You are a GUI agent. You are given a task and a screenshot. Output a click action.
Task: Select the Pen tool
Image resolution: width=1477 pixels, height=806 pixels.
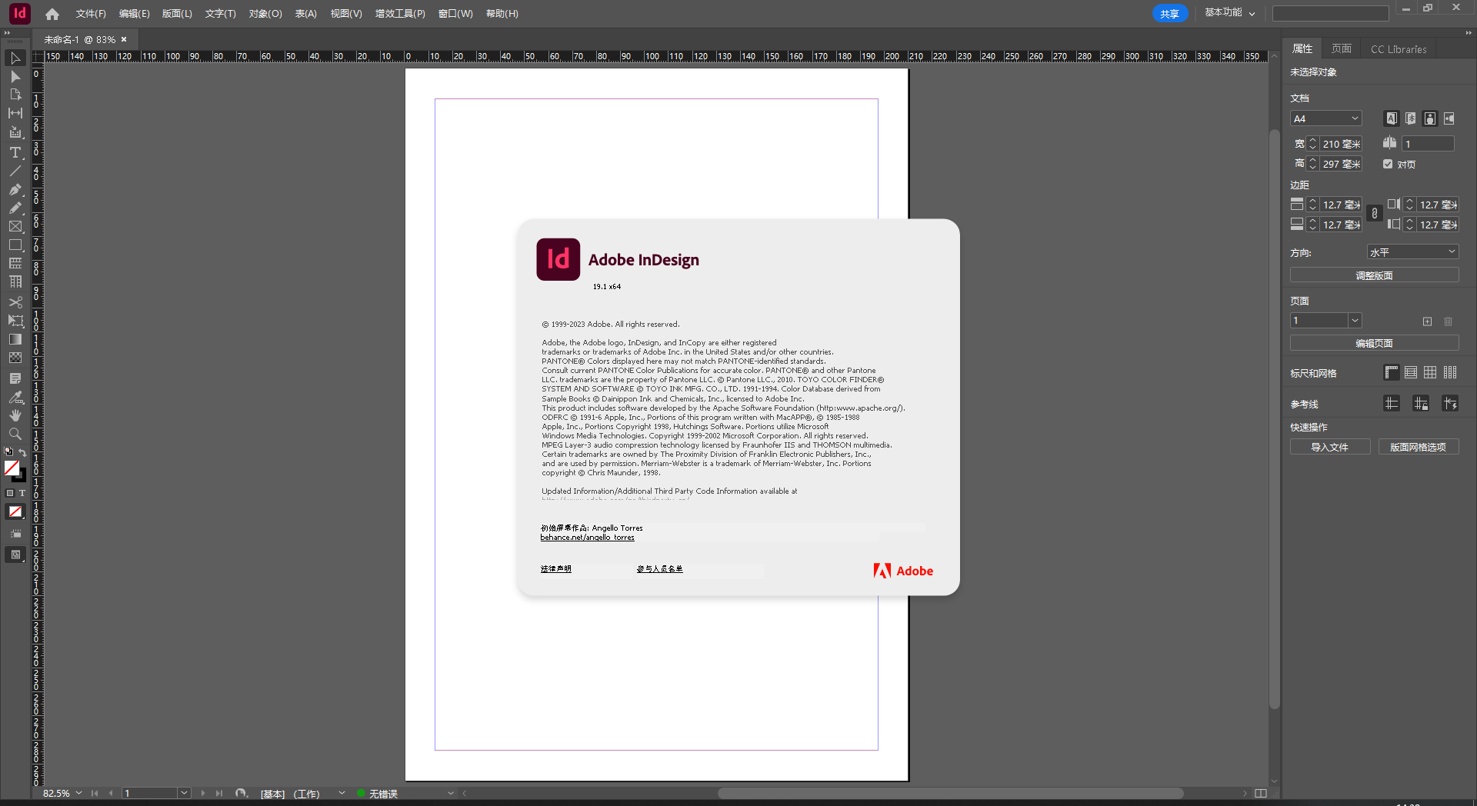(15, 189)
